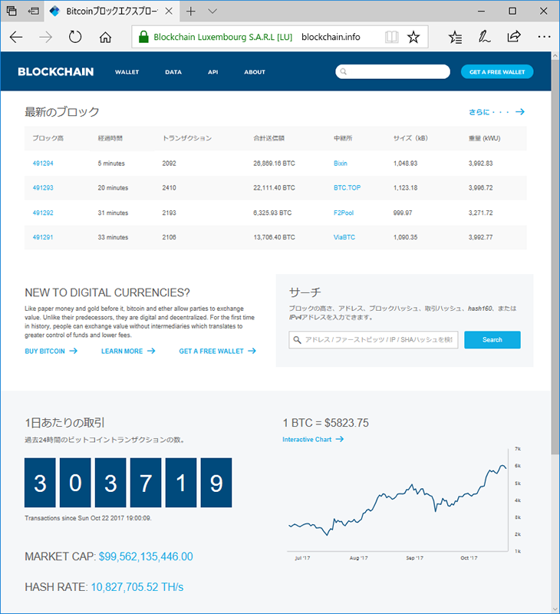This screenshot has width=560, height=614.
Task: Click the LEARN MORE link
Action: coord(128,352)
